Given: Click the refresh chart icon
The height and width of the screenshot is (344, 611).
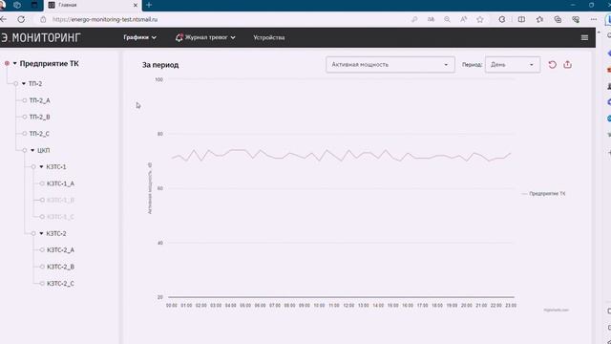Looking at the screenshot, I should point(552,65).
